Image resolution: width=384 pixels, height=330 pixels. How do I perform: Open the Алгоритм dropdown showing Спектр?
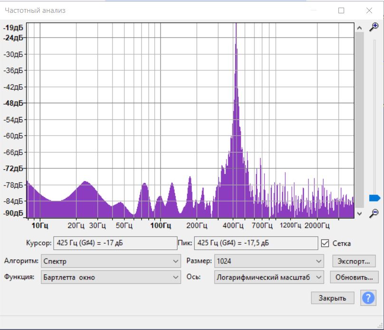click(x=111, y=261)
